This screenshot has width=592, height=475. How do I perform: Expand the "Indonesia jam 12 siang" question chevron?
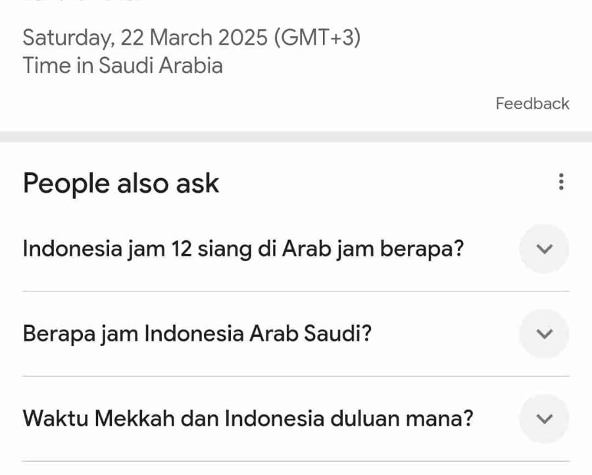[x=544, y=249]
